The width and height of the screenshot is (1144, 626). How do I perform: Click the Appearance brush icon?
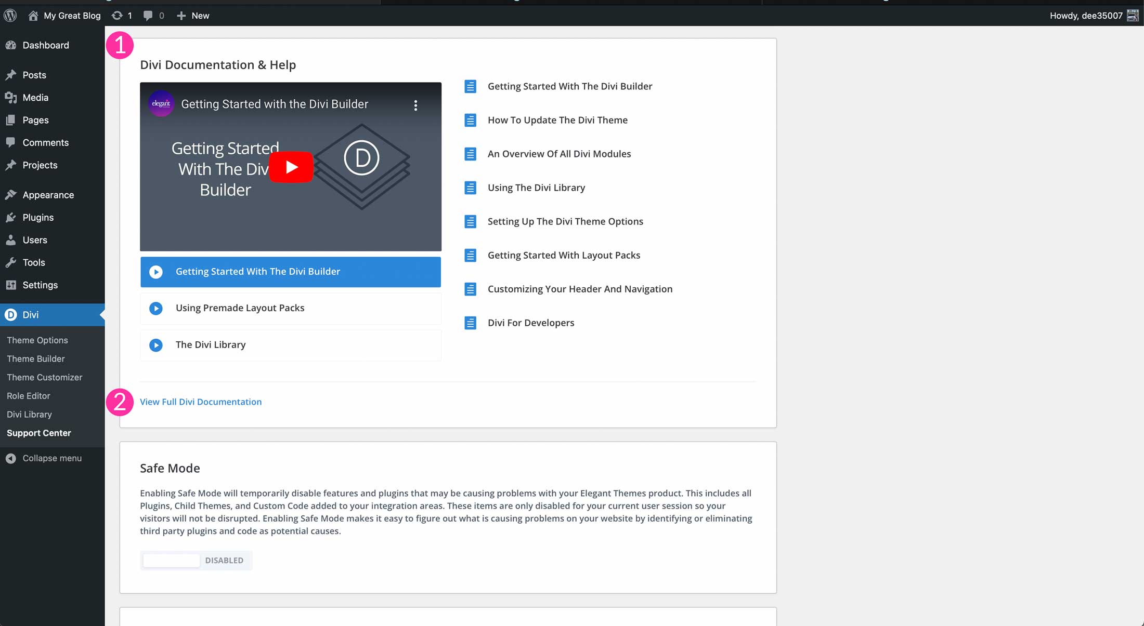coord(11,194)
